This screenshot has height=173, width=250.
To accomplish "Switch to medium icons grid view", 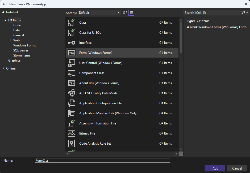I will pyautogui.click(x=125, y=13).
